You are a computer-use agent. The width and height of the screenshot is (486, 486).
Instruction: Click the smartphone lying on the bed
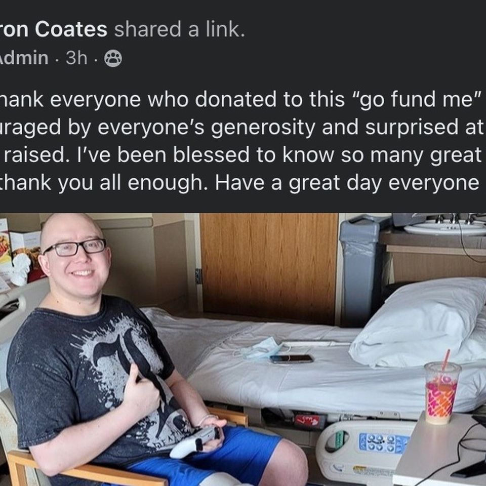pos(292,359)
